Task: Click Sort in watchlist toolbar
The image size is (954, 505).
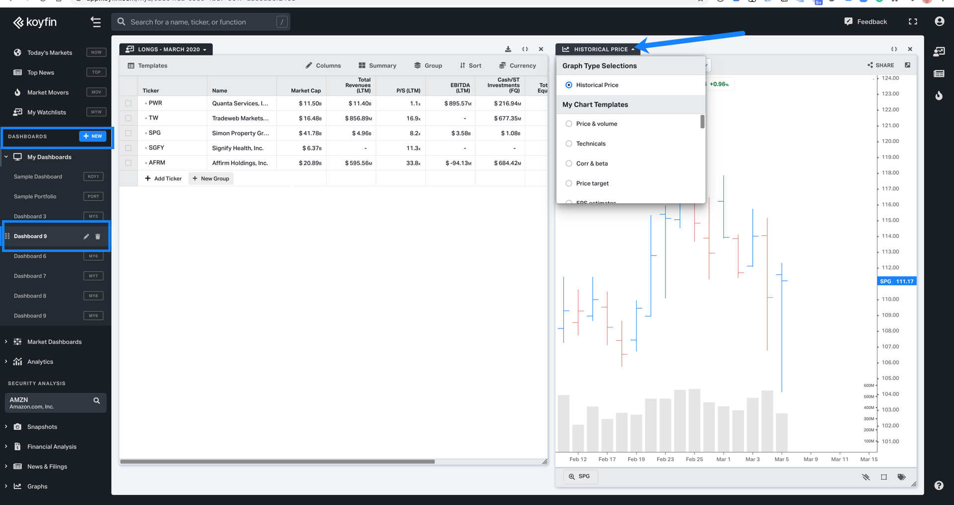Action: click(470, 66)
